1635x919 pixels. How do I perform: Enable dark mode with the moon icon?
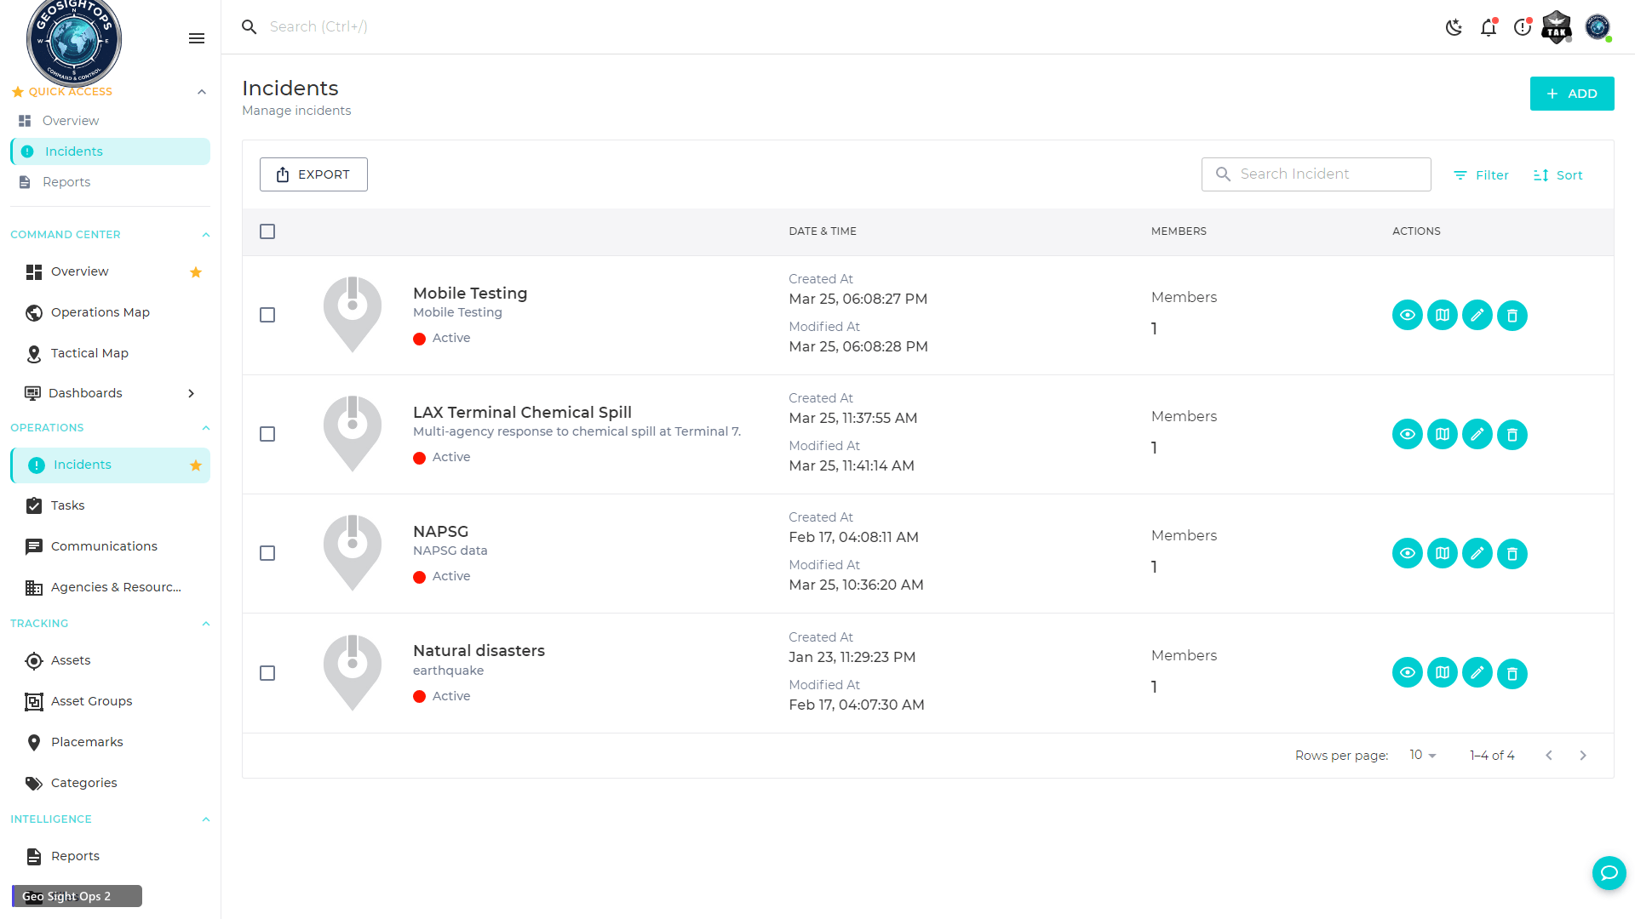(x=1454, y=26)
